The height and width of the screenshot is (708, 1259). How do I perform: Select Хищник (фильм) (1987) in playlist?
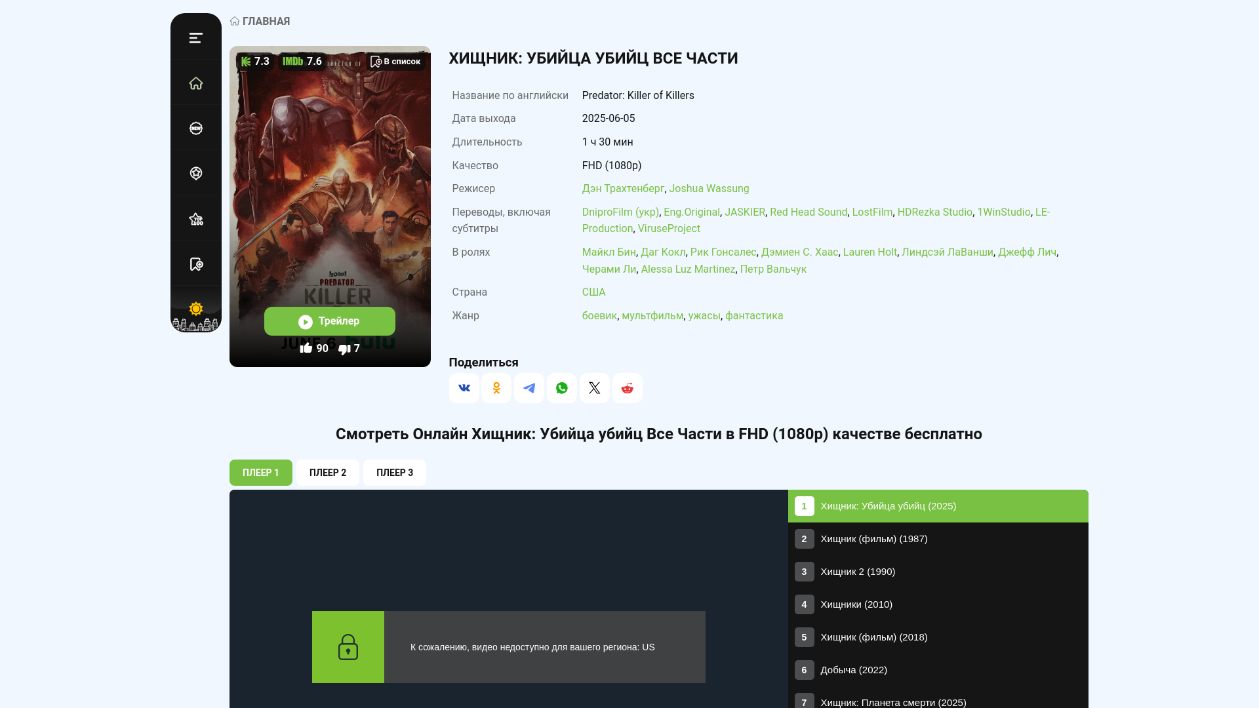point(938,539)
